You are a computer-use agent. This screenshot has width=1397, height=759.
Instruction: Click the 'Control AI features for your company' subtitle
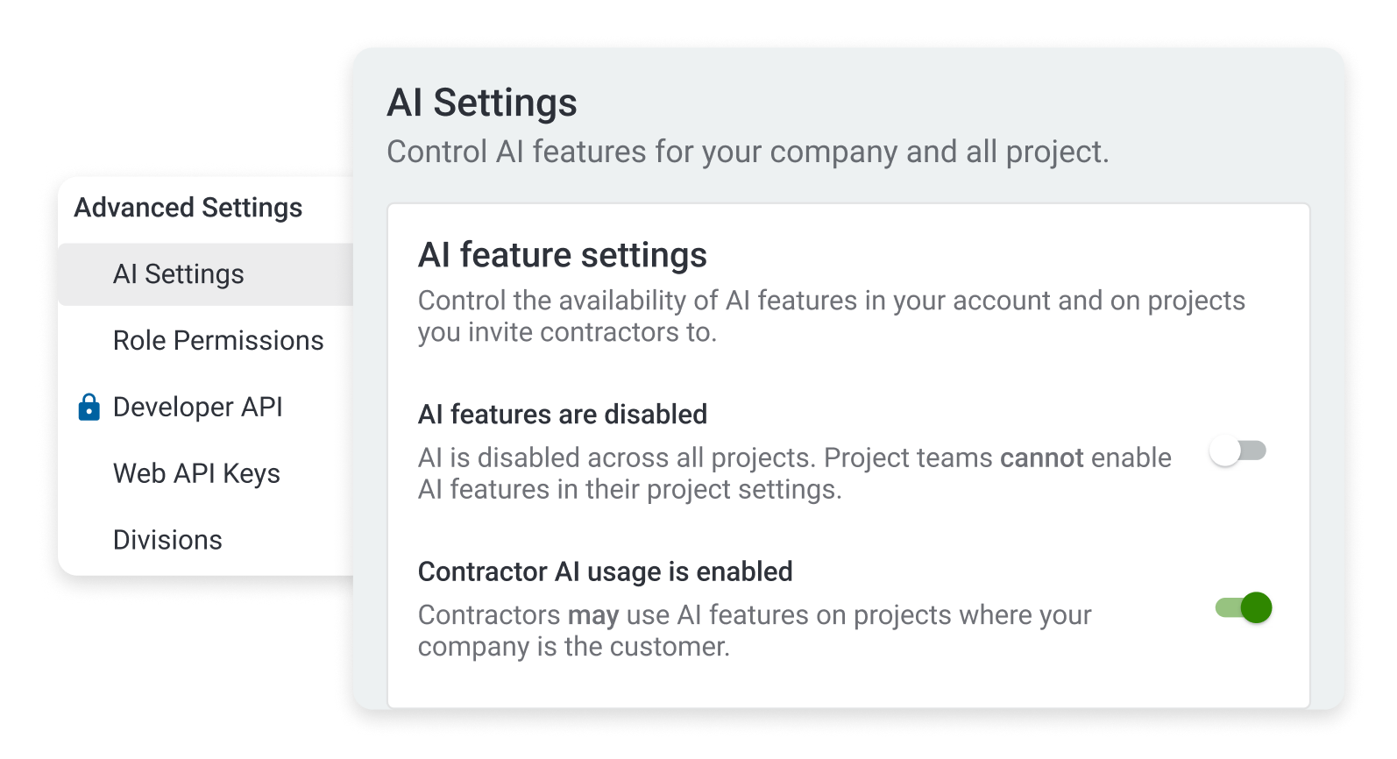(748, 152)
